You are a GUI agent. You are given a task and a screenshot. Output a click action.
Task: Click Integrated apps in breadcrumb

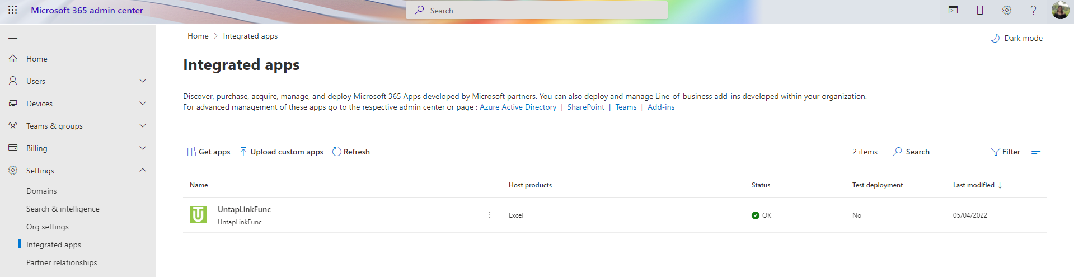[250, 36]
